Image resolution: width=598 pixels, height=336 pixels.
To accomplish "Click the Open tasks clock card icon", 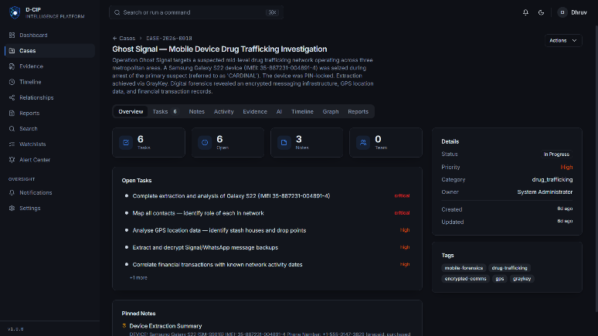I will (x=205, y=143).
